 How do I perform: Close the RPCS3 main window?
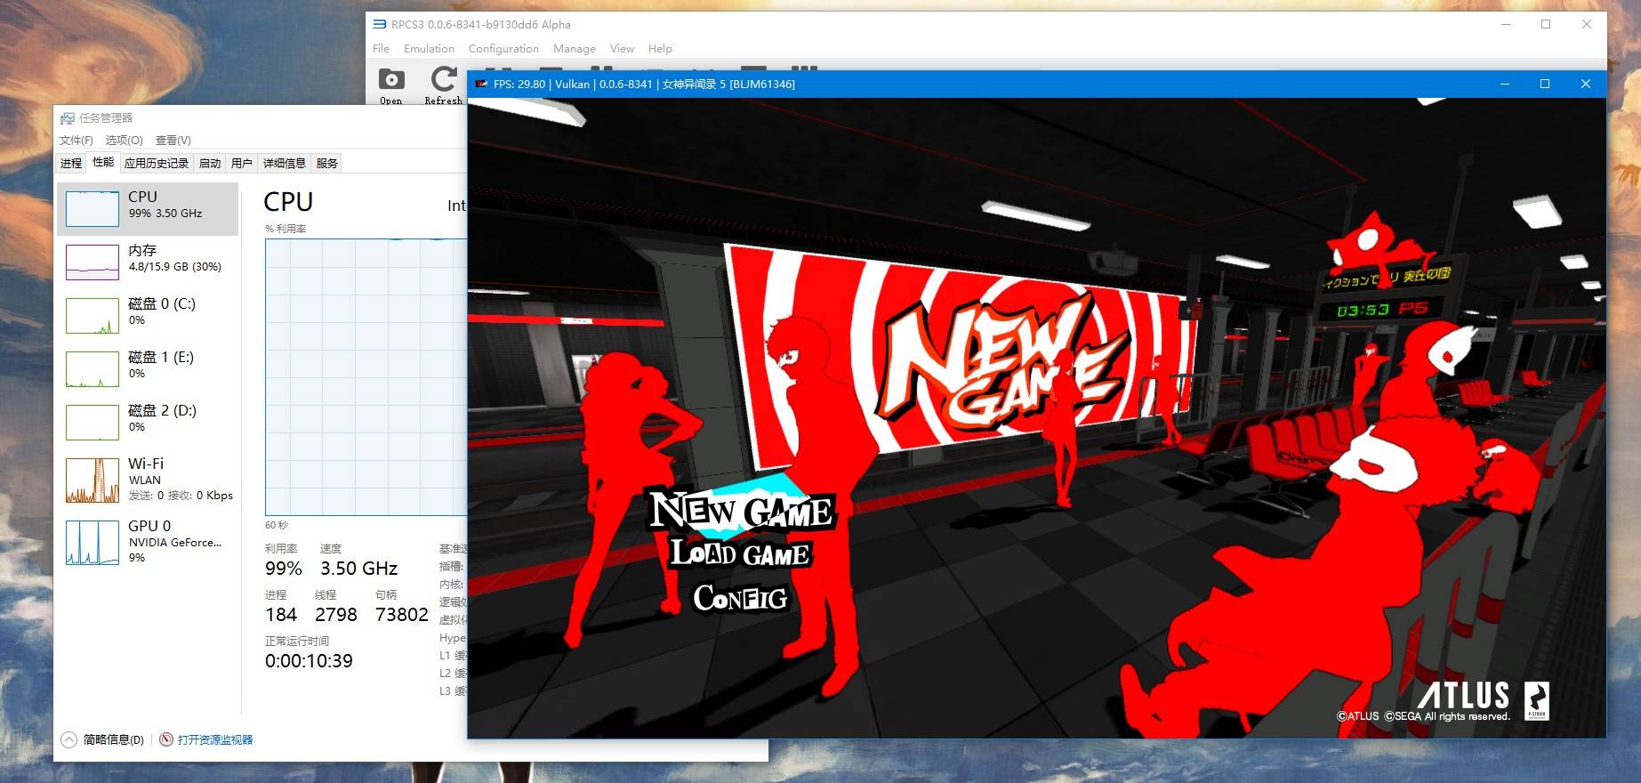[x=1587, y=24]
